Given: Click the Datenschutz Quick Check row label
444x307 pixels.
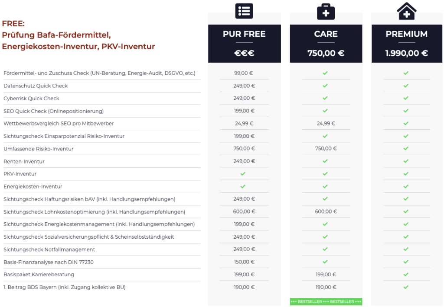Looking at the screenshot, I should [36, 86].
